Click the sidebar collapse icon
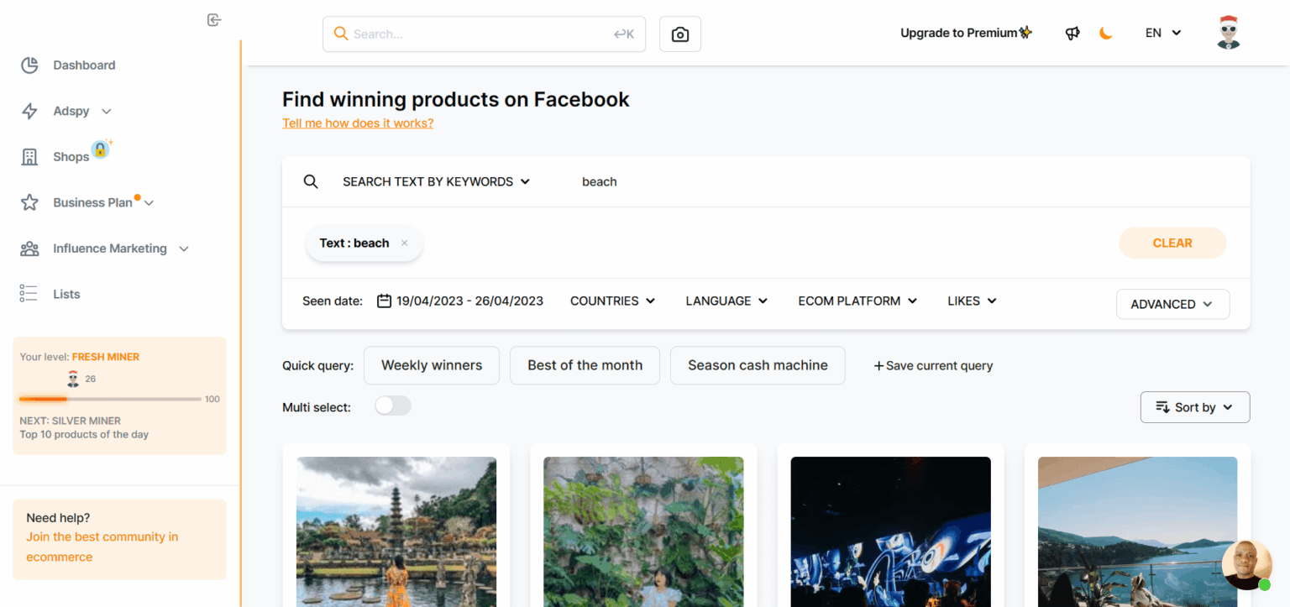 coord(214,20)
